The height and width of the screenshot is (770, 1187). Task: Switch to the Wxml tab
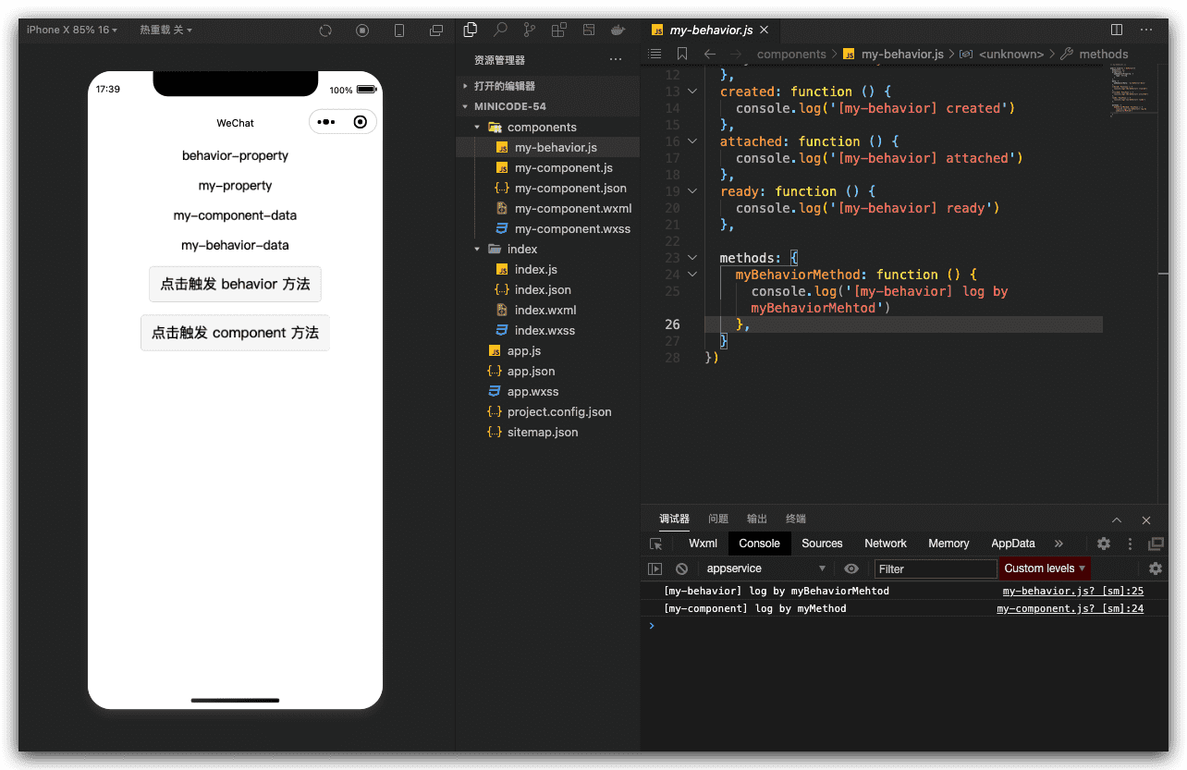click(703, 544)
